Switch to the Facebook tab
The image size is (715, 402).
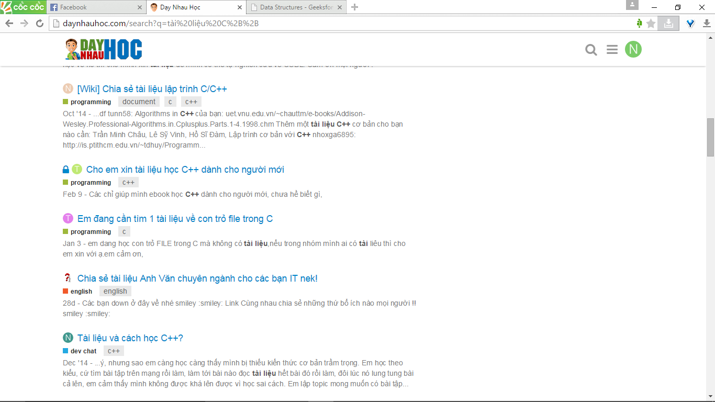click(x=94, y=7)
